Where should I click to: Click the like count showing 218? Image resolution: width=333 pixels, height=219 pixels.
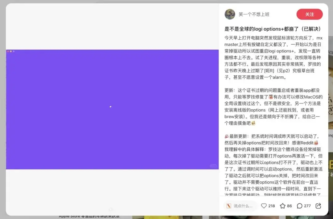click(271, 206)
